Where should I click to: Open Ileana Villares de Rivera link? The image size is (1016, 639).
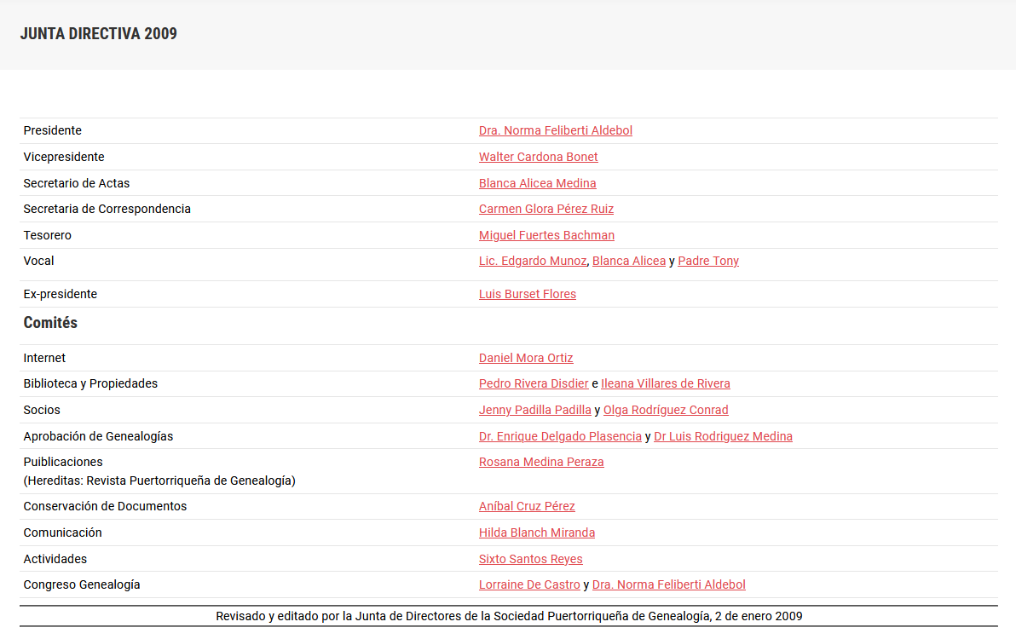click(665, 383)
